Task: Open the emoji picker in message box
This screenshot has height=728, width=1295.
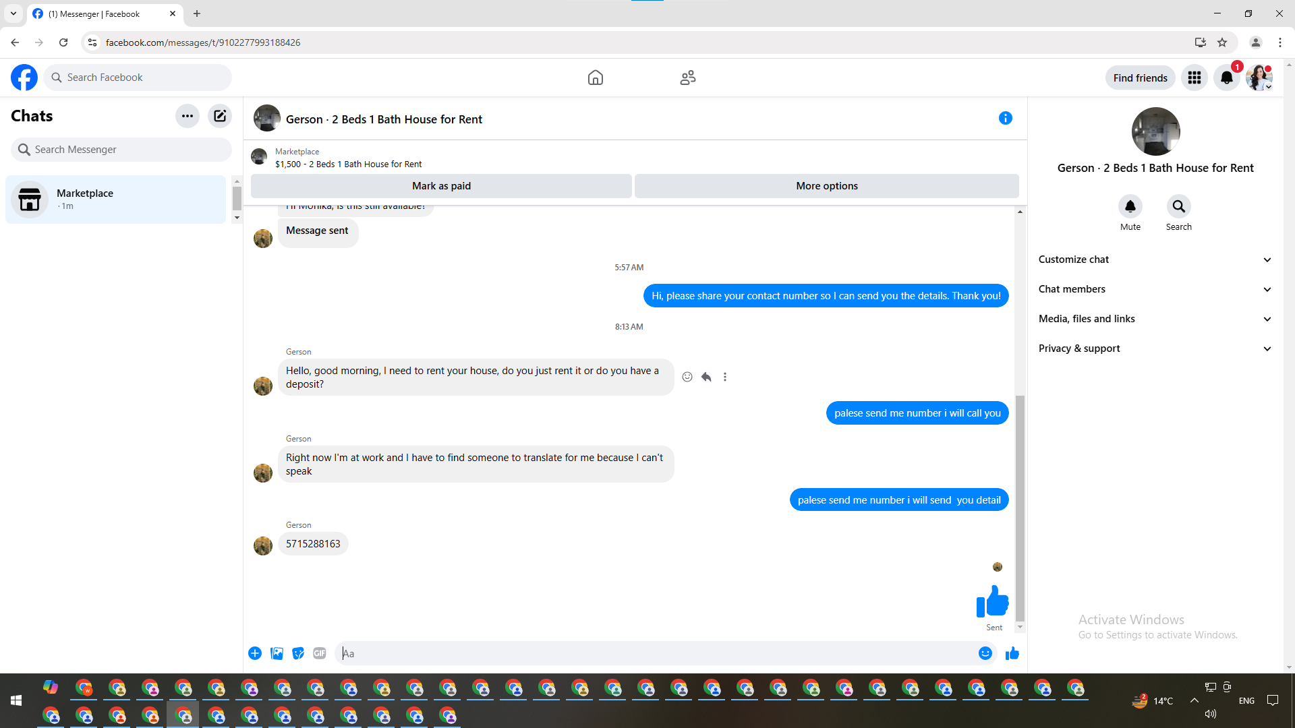Action: pos(985,653)
